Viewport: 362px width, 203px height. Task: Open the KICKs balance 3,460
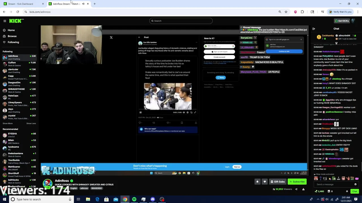[x=319, y=191]
